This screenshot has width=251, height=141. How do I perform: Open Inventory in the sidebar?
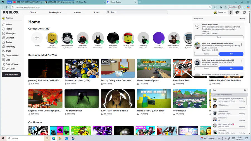pos(9,47)
